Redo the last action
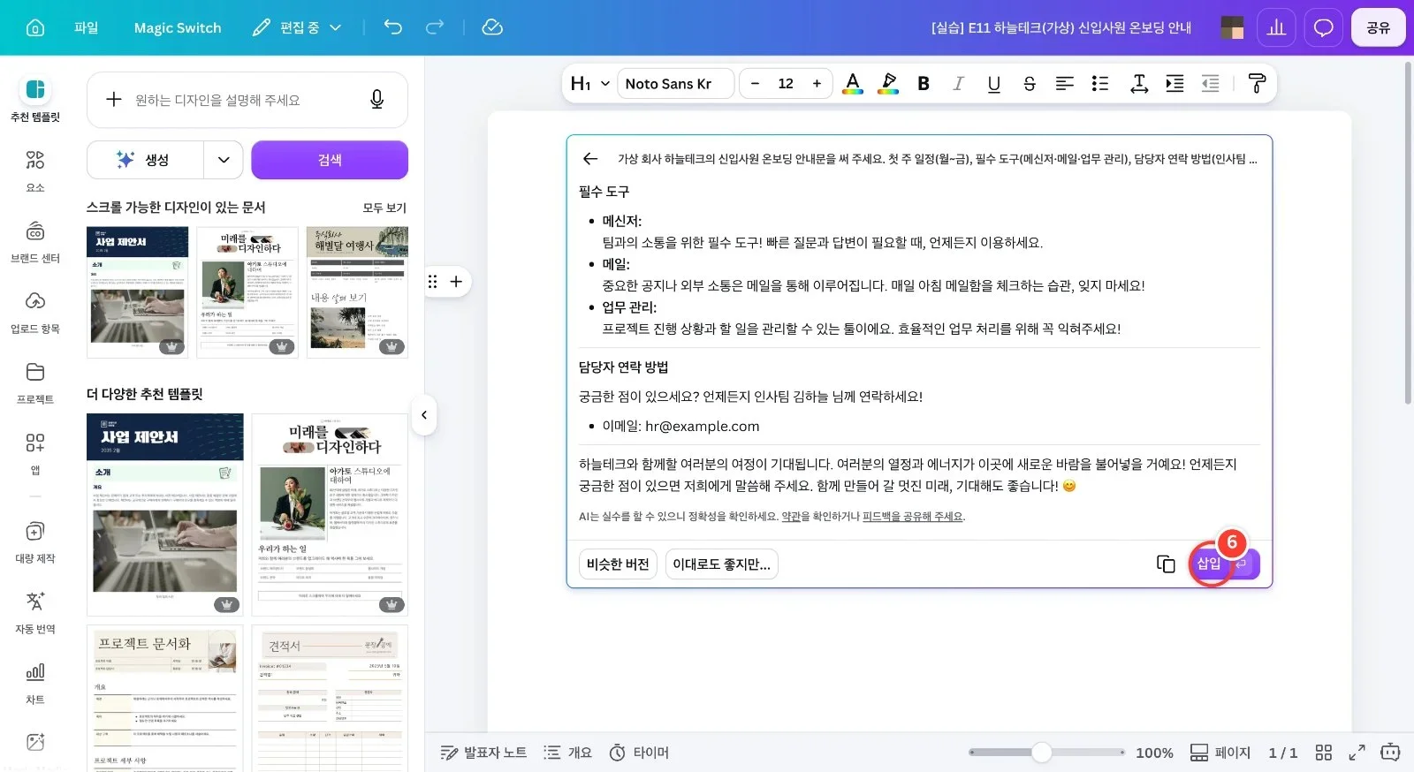The height and width of the screenshot is (772, 1414). coord(435,27)
